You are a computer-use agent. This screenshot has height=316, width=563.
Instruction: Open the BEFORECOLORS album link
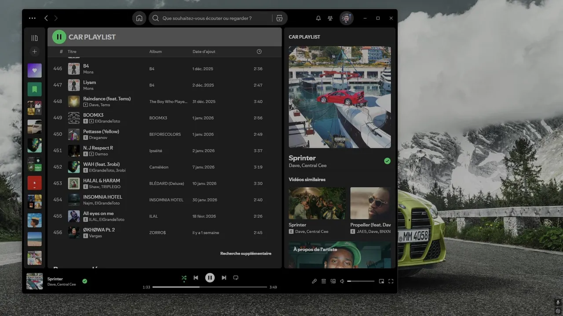coord(165,134)
